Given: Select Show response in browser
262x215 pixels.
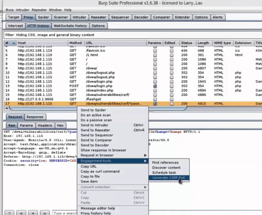Looking at the screenshot, I should [x=113, y=150].
